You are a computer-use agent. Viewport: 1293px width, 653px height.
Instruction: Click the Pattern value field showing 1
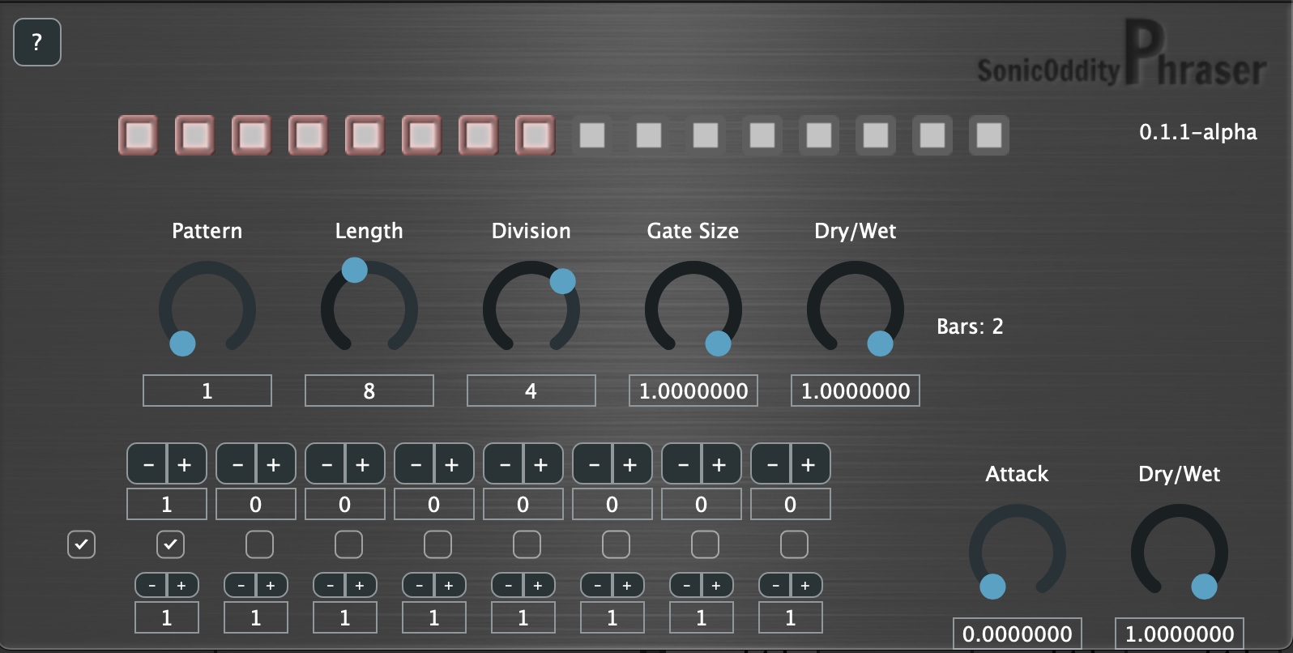[207, 391]
